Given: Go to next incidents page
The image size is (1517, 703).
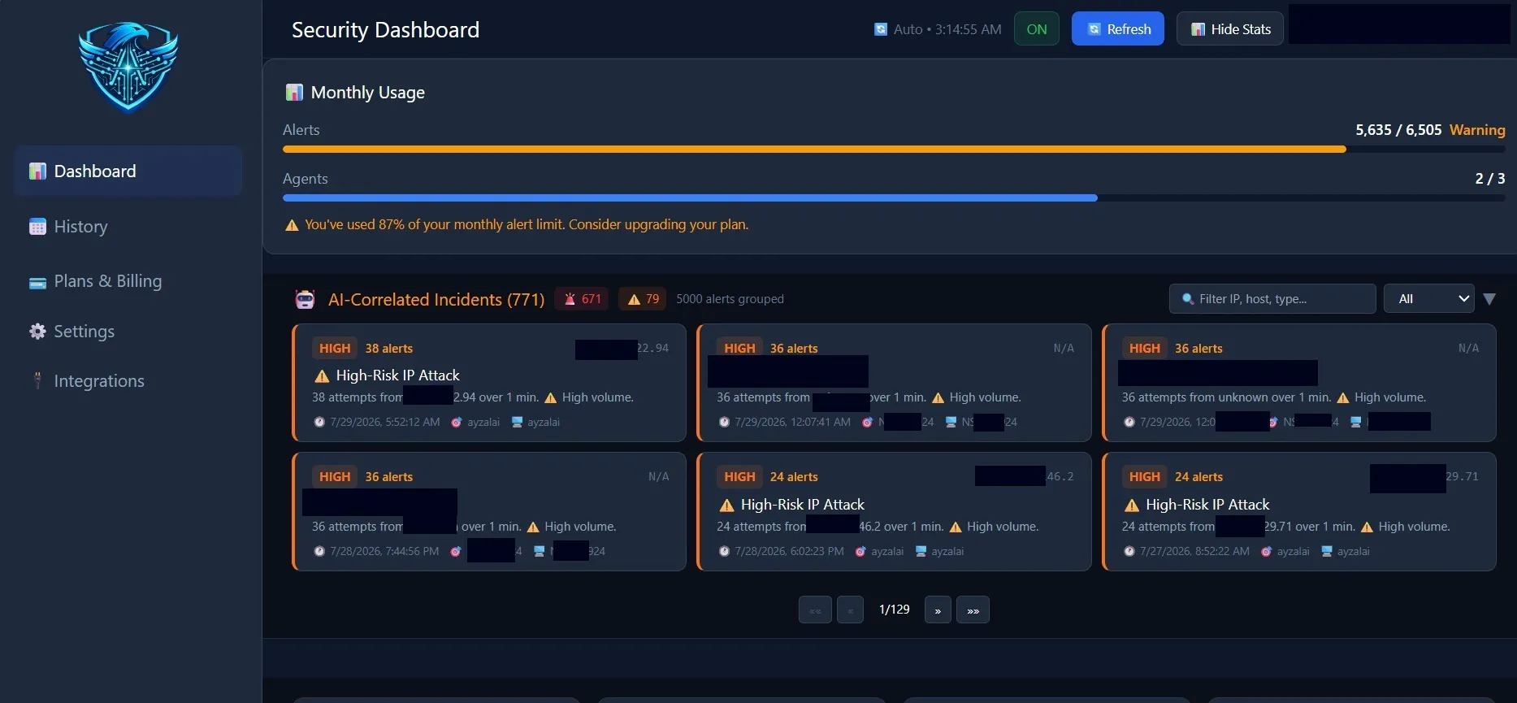Looking at the screenshot, I should (x=938, y=610).
